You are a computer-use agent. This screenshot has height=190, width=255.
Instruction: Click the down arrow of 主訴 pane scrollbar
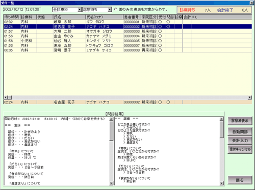(x=111, y=183)
